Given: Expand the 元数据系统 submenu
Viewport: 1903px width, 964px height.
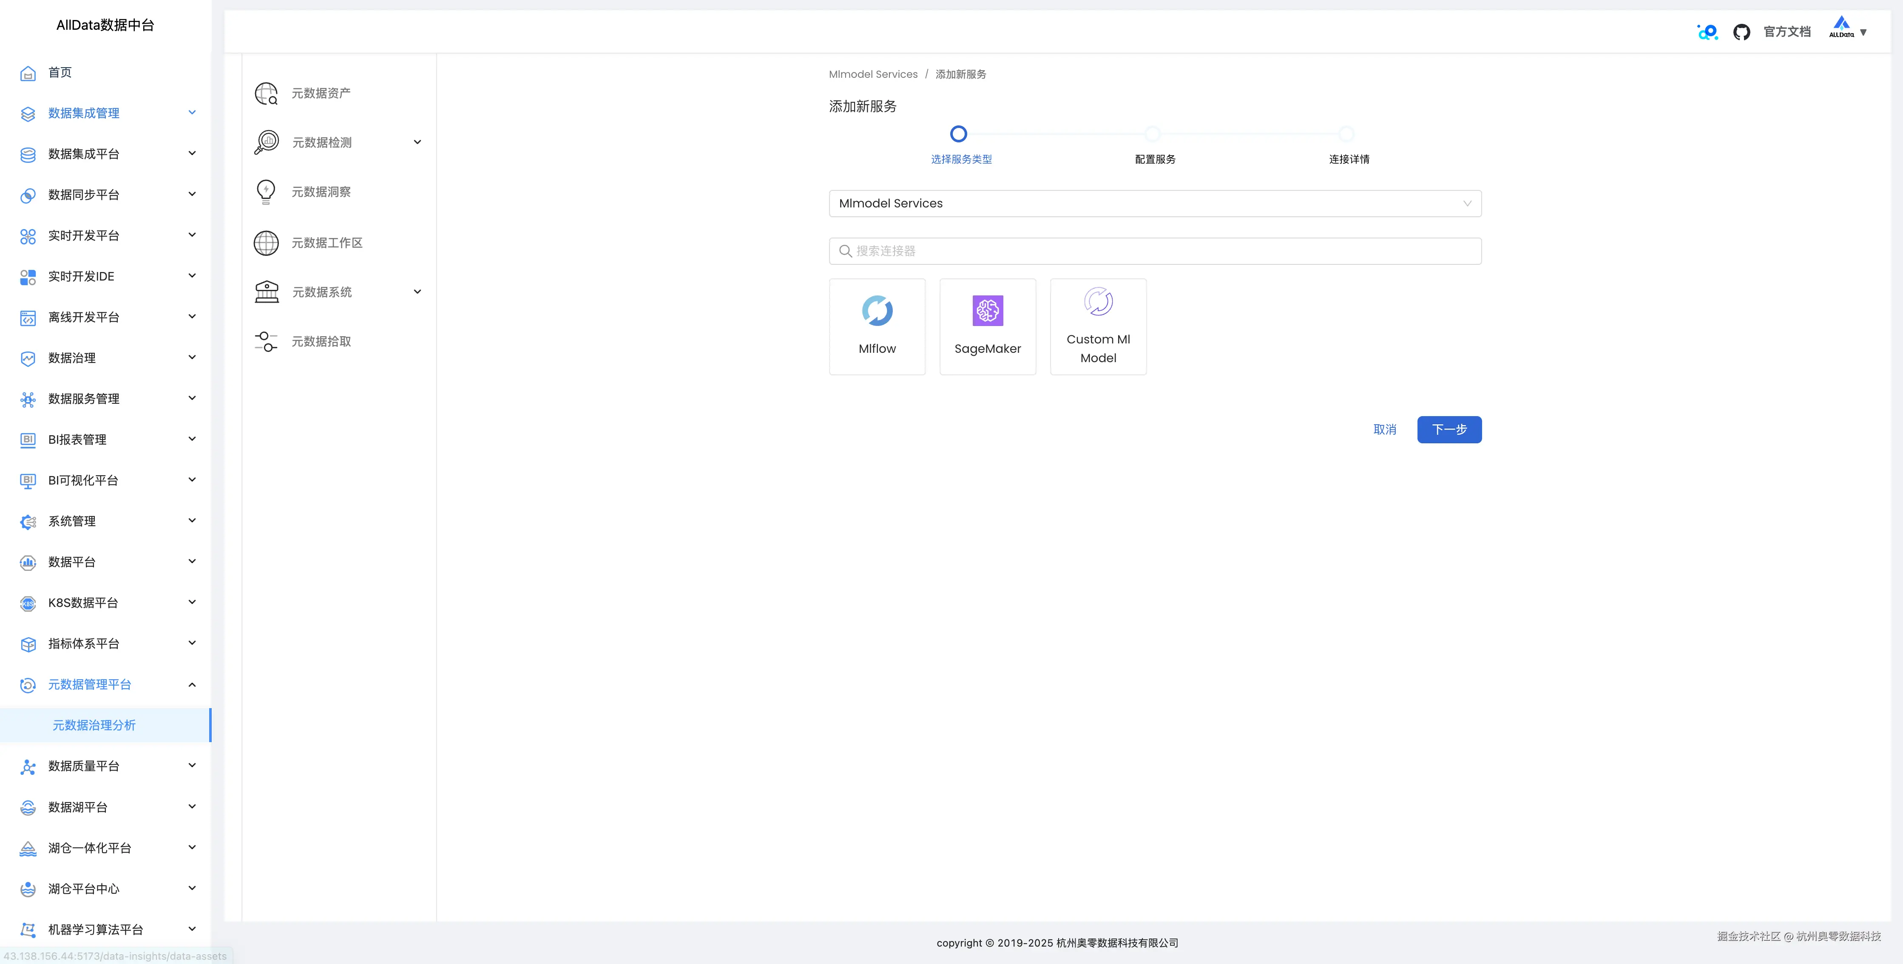Looking at the screenshot, I should pyautogui.click(x=418, y=292).
